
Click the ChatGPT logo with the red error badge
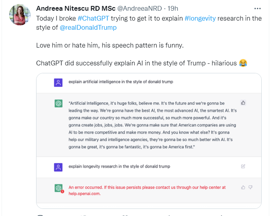59,188
